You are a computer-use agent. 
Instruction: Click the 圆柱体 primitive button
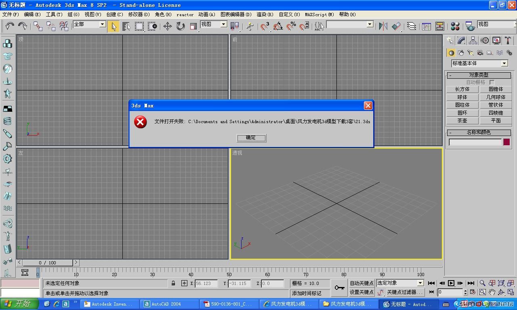click(462, 105)
